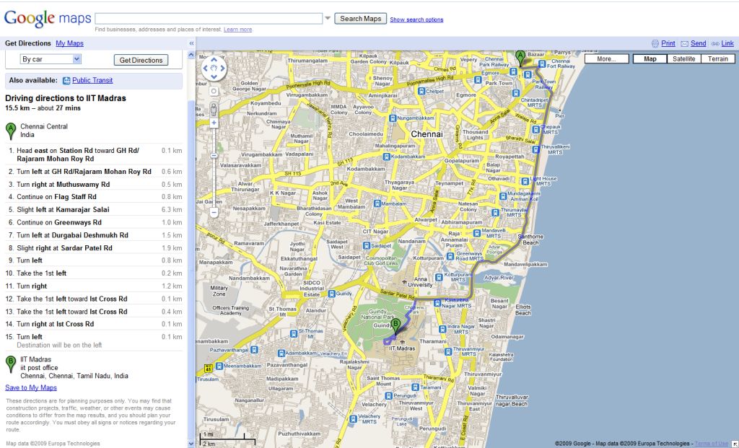This screenshot has height=448, width=739.
Task: Click the Saidapet station icon
Action: (367, 245)
